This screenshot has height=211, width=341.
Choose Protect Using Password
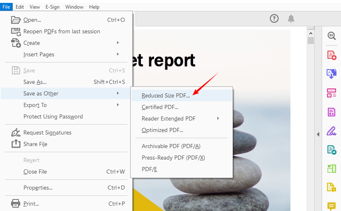click(66, 116)
